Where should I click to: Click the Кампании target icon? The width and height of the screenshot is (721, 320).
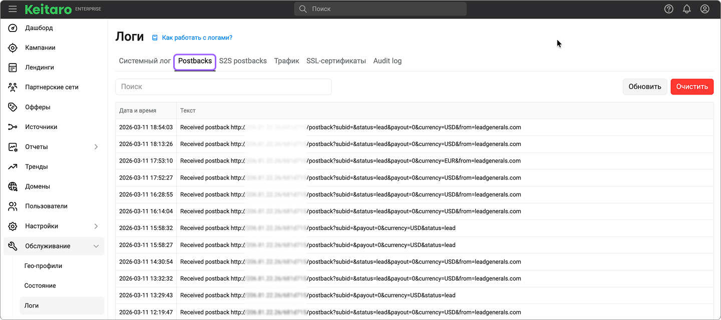pos(13,48)
